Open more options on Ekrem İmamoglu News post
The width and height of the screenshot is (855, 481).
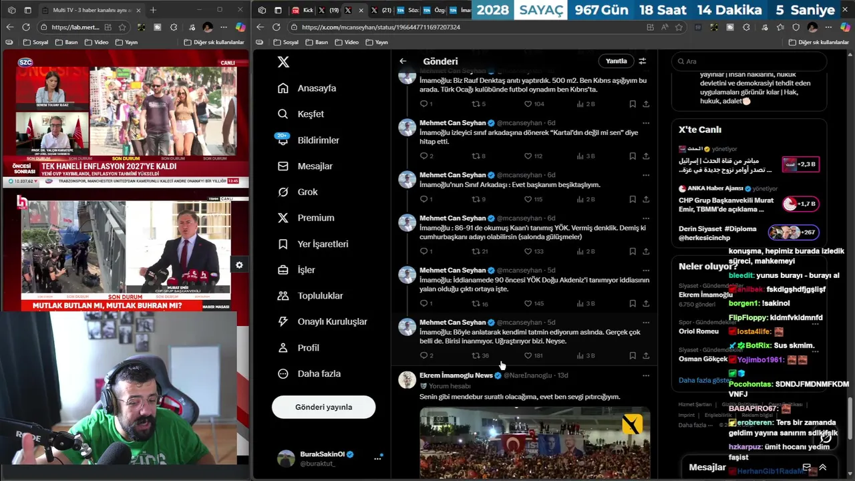click(x=646, y=375)
